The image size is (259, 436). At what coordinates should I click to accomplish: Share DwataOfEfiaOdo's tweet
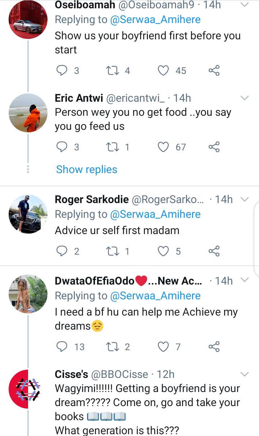tap(214, 347)
